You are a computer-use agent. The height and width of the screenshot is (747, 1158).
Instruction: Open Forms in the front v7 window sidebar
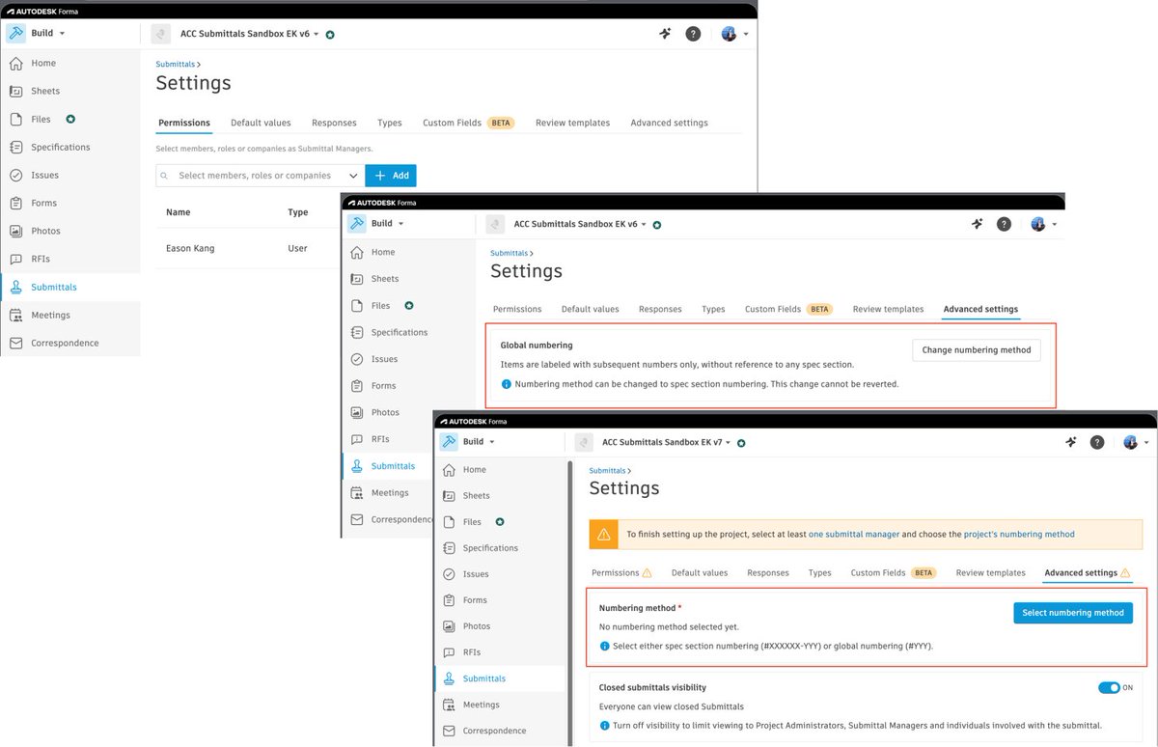(x=475, y=599)
